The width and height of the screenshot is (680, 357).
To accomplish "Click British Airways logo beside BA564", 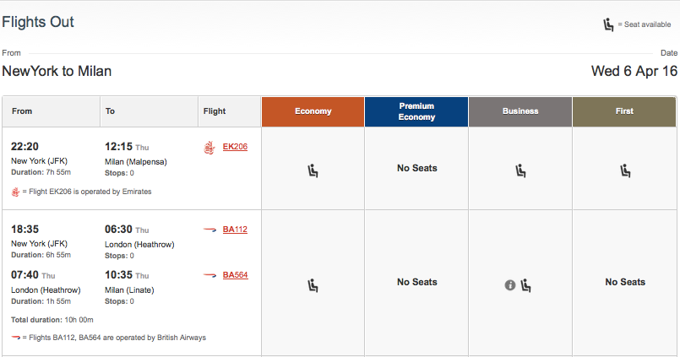I will pyautogui.click(x=209, y=275).
